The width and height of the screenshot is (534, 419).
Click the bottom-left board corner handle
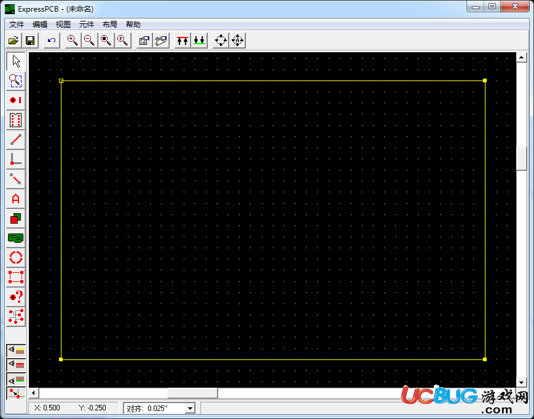[61, 359]
